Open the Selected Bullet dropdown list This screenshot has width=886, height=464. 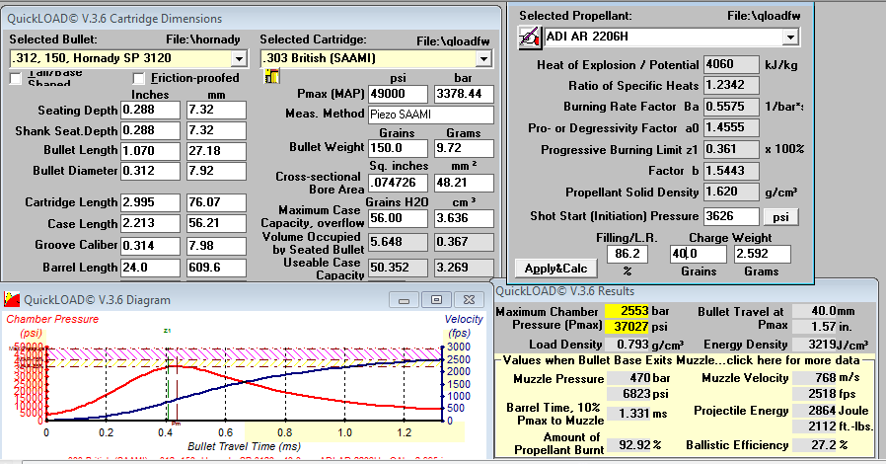[239, 58]
